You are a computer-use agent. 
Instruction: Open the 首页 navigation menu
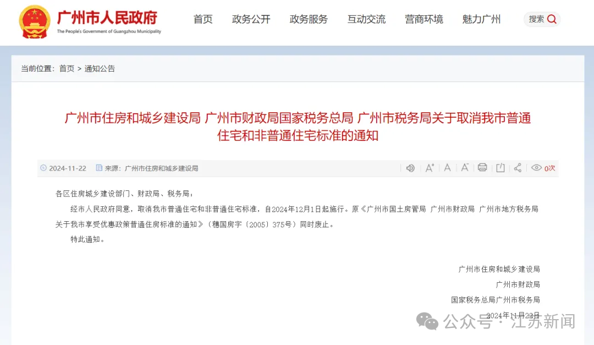tap(203, 19)
